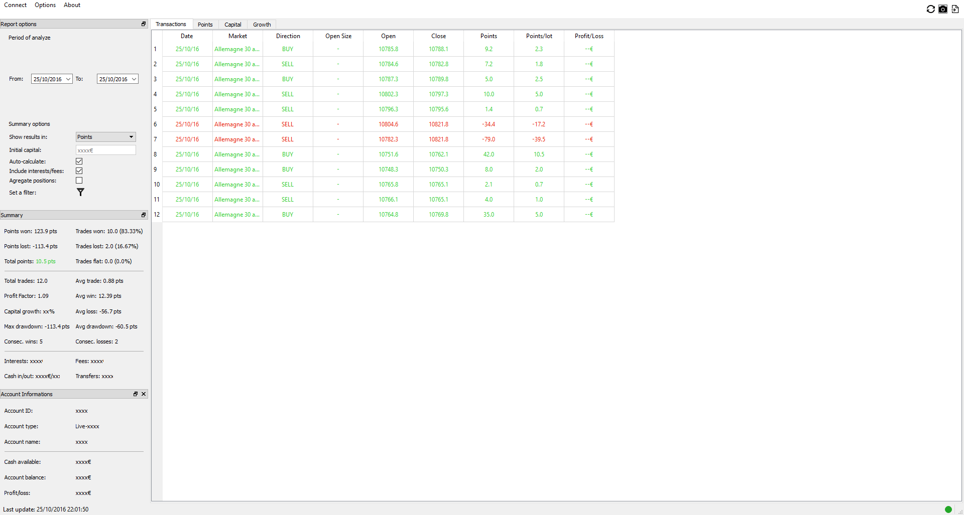Click the -39.5 points/lot cell
Image resolution: width=964 pixels, height=515 pixels.
pyautogui.click(x=539, y=139)
